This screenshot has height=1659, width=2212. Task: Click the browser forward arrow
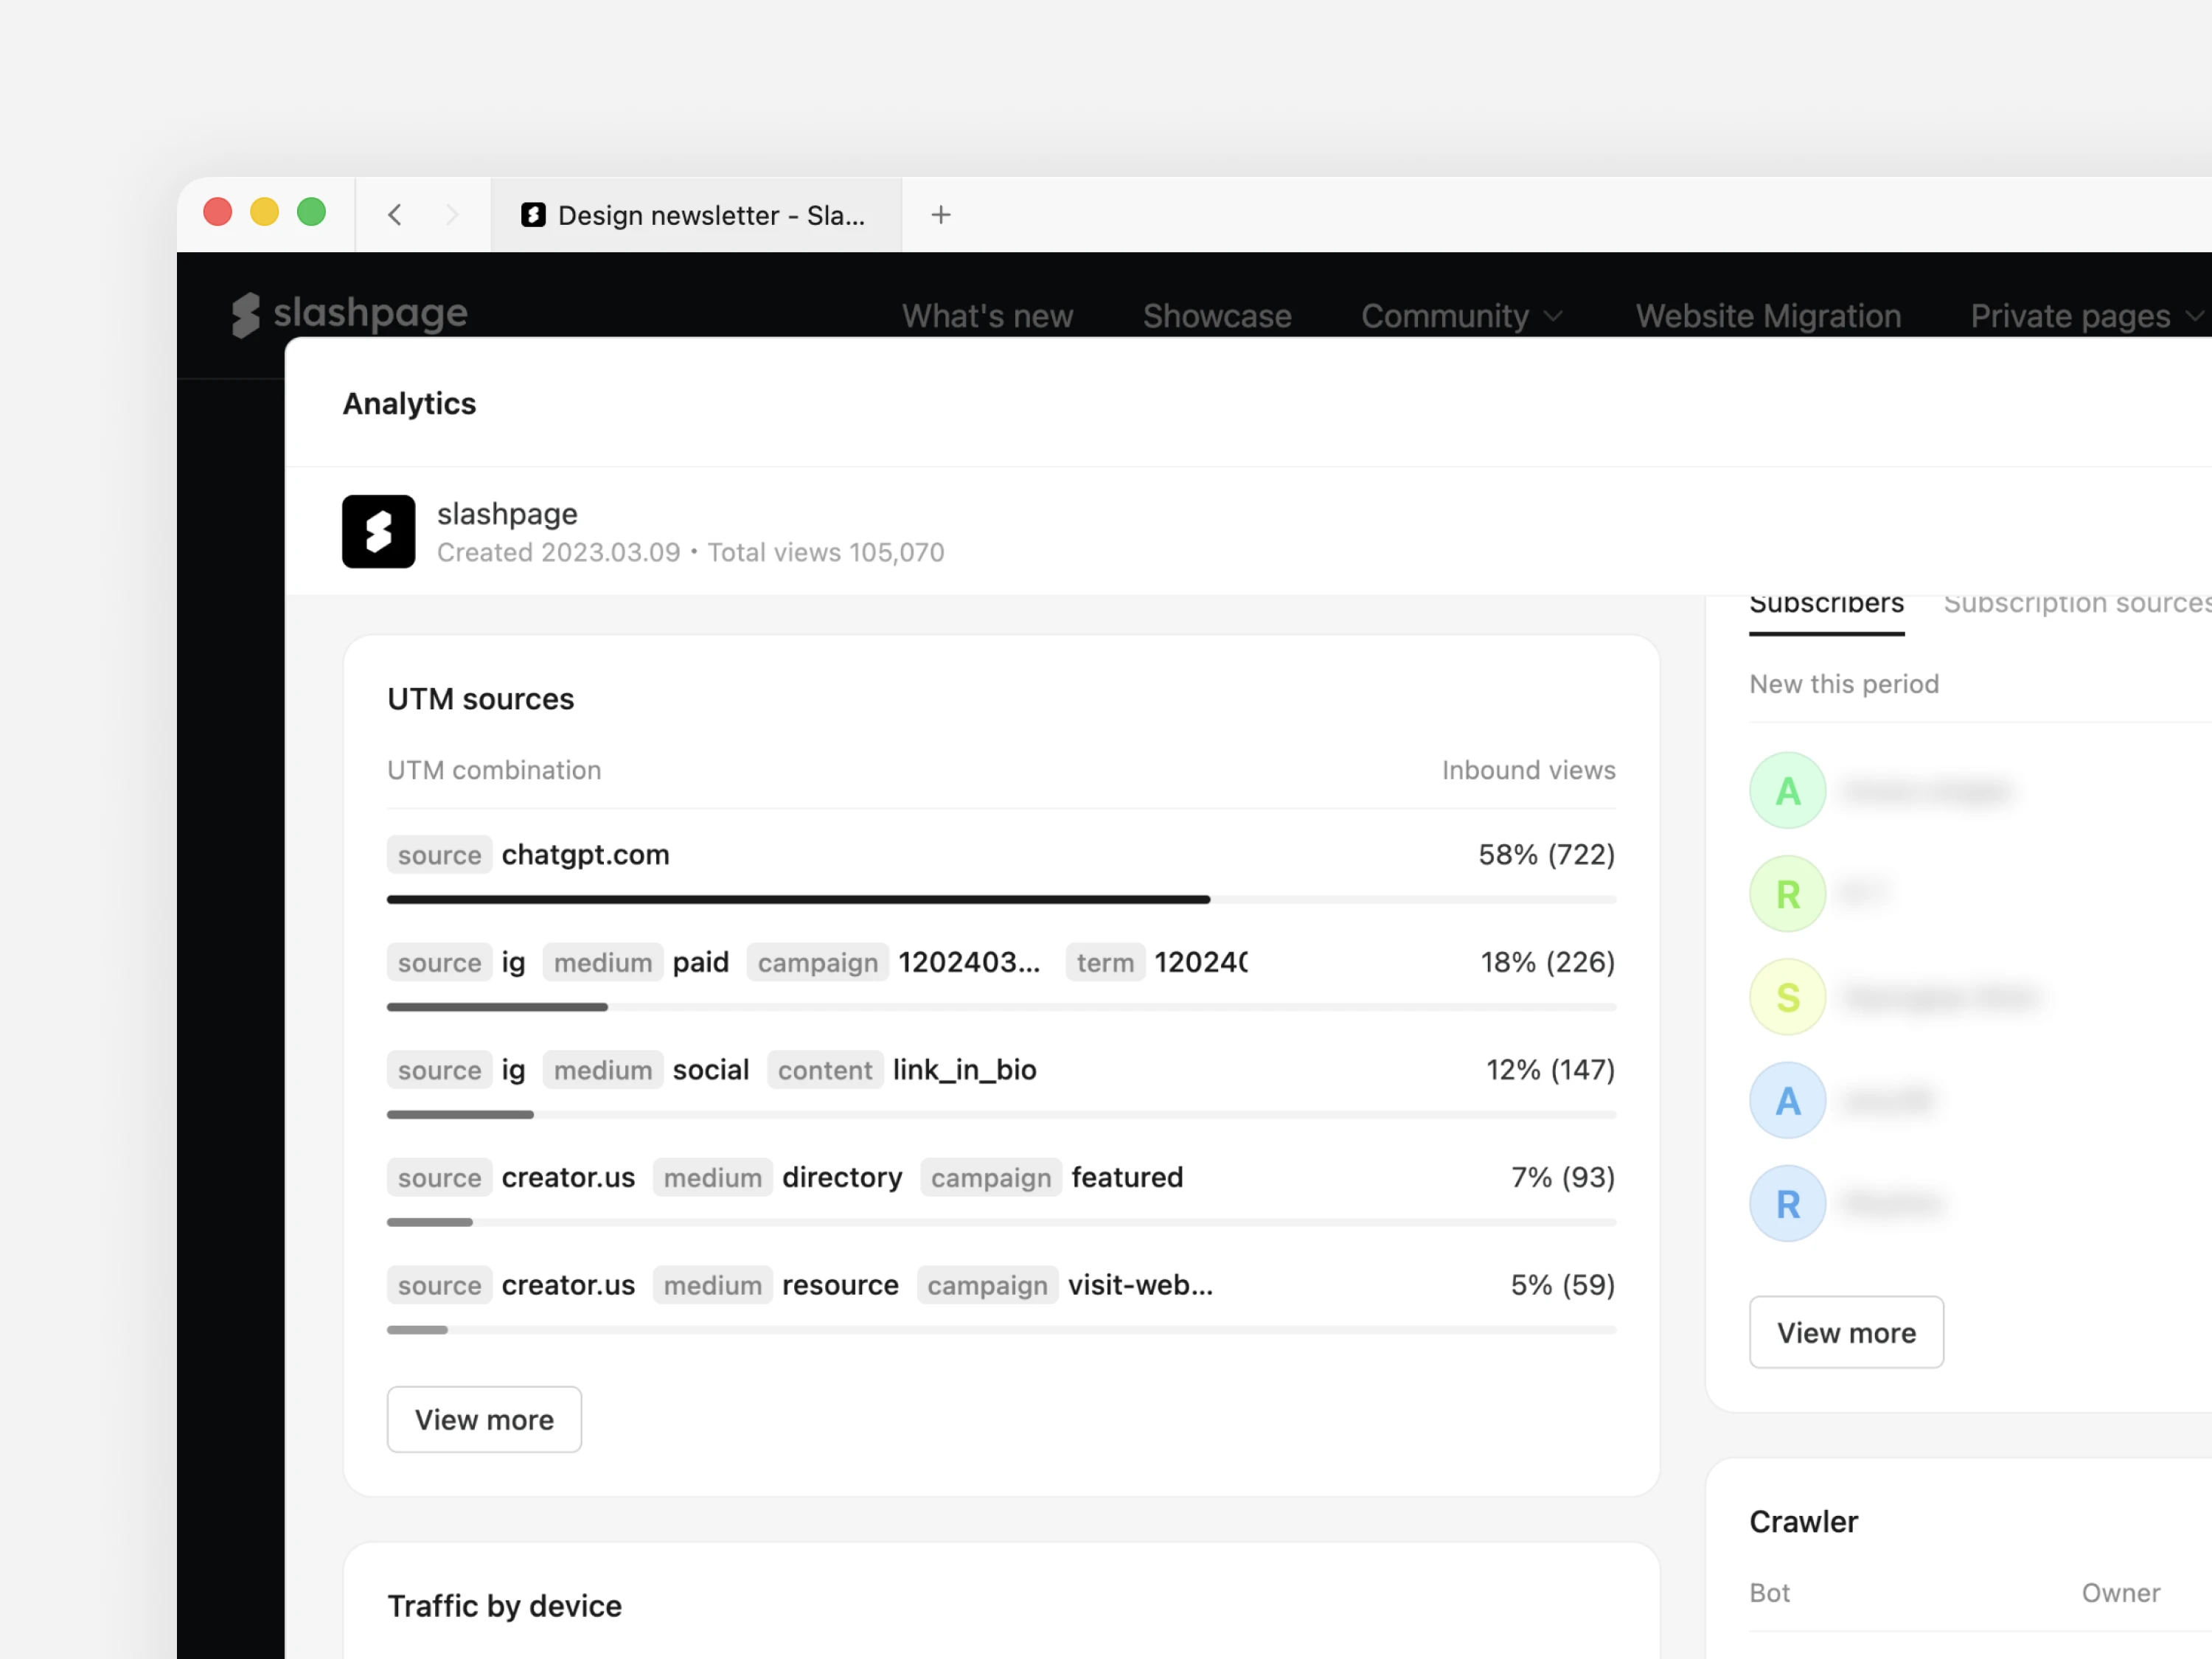click(452, 215)
